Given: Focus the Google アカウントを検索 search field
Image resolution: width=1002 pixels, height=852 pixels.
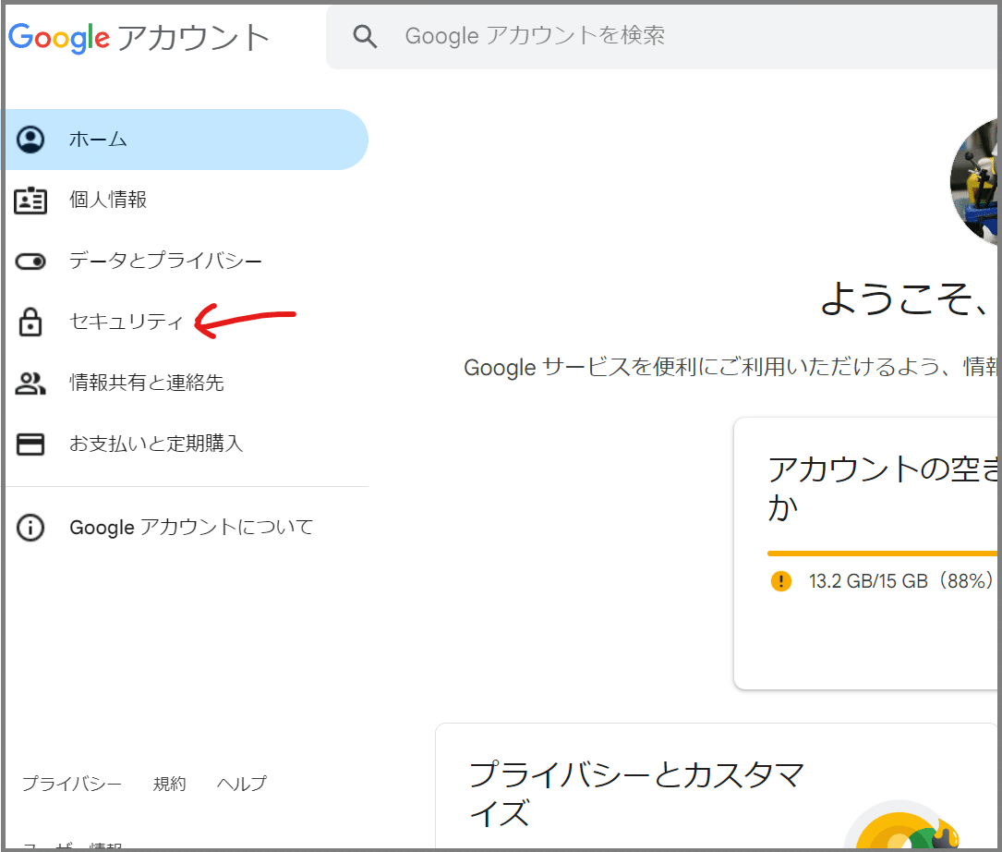Looking at the screenshot, I should [661, 36].
